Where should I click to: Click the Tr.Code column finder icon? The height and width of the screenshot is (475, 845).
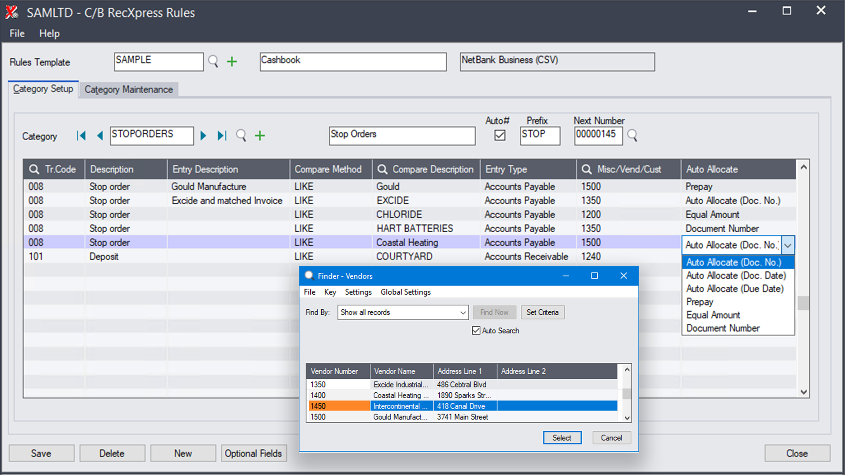(34, 169)
